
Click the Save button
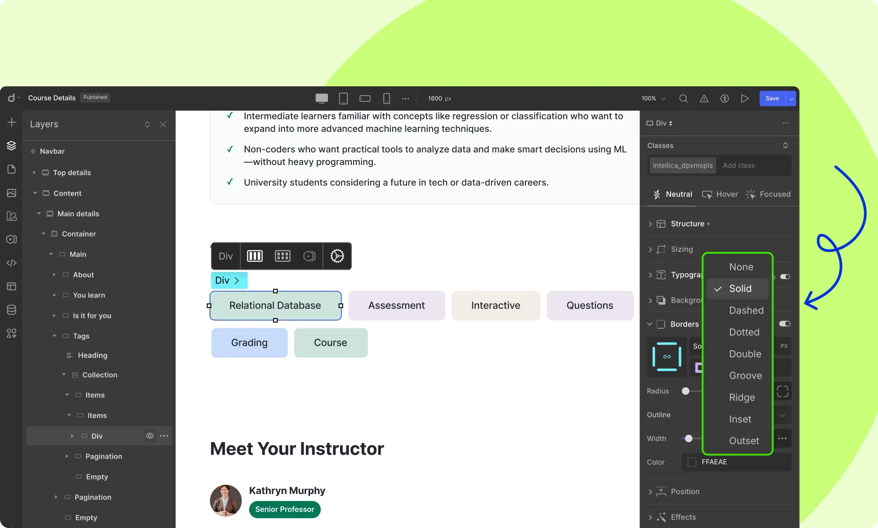[772, 98]
